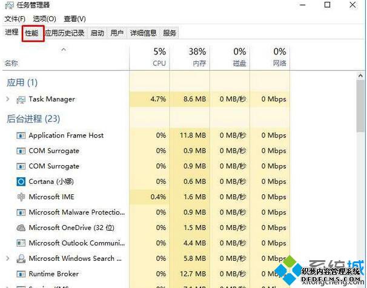Select the Task Manager process name
This screenshot has height=288, width=367.
click(x=52, y=99)
